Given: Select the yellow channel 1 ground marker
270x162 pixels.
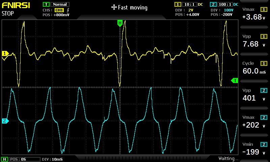Looking at the screenshot, I should pyautogui.click(x=5, y=53).
